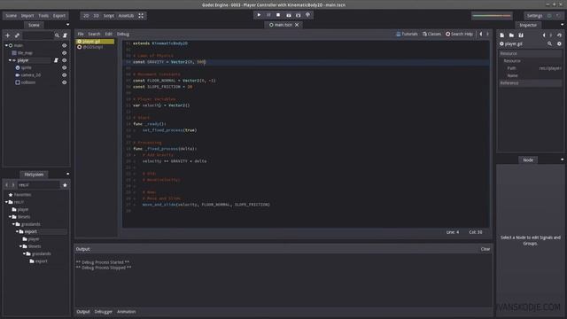Click the scene filter search magnifier
The width and height of the screenshot is (567, 319).
tap(57, 35)
